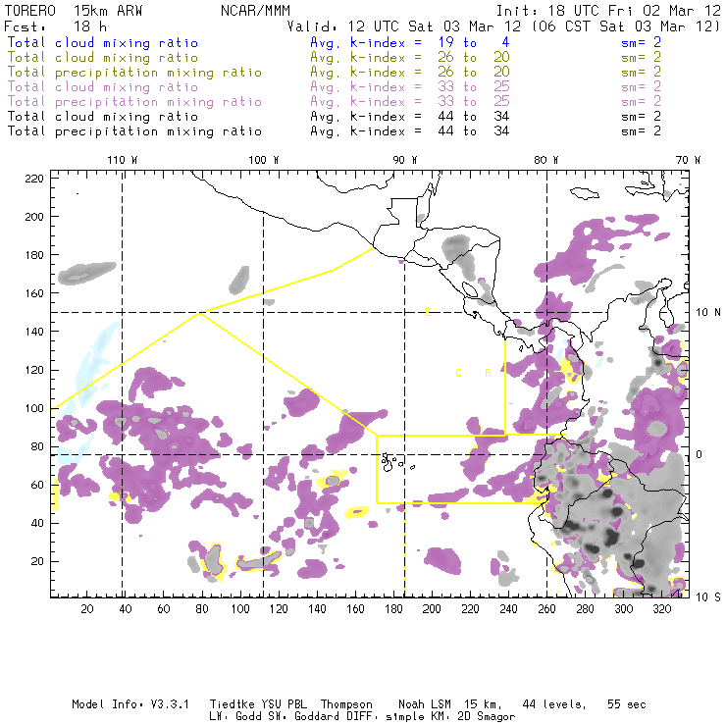This screenshot has height=726, width=726.
Task: Click the "40" tick on the horizontal axis
Action: [126, 609]
